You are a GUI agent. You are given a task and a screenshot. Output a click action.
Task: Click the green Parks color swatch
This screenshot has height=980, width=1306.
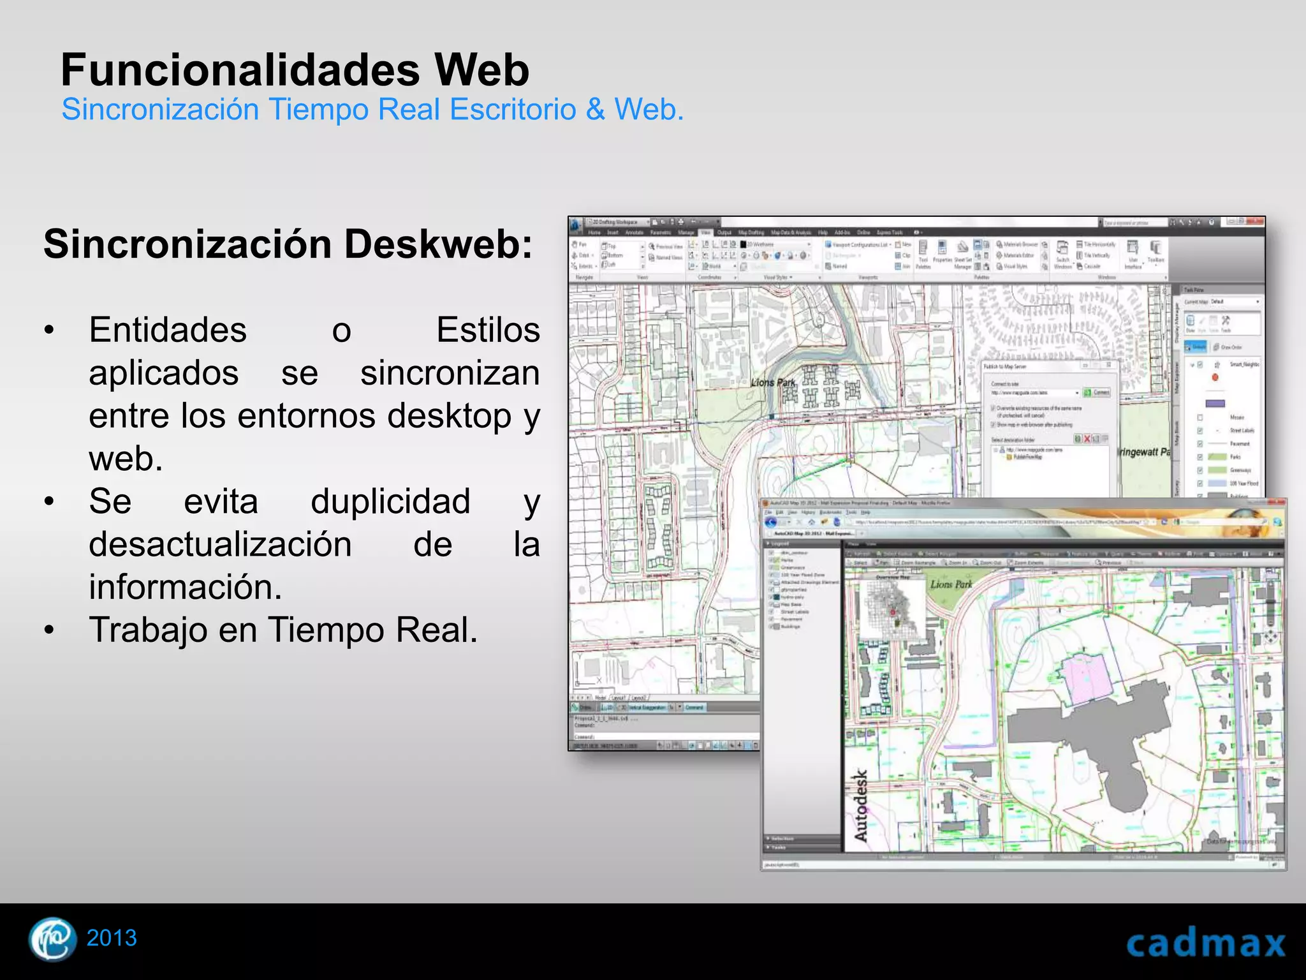pos(1217,457)
